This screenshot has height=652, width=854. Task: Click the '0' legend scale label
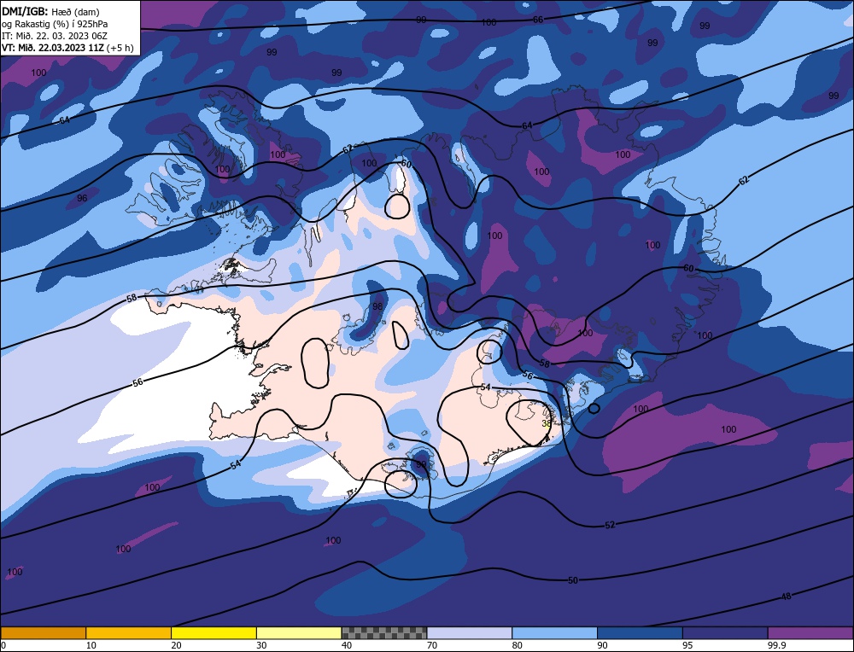tap(3, 645)
